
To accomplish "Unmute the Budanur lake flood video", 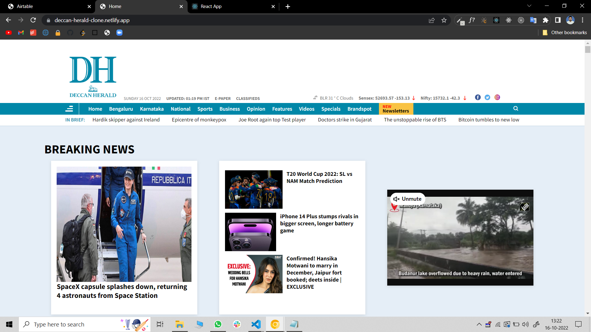I will [x=407, y=199].
